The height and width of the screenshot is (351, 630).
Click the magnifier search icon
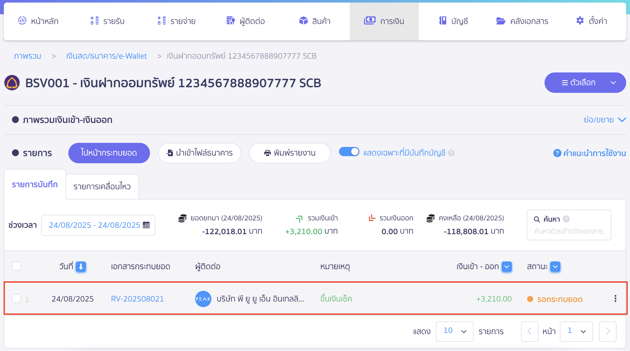[x=537, y=219]
